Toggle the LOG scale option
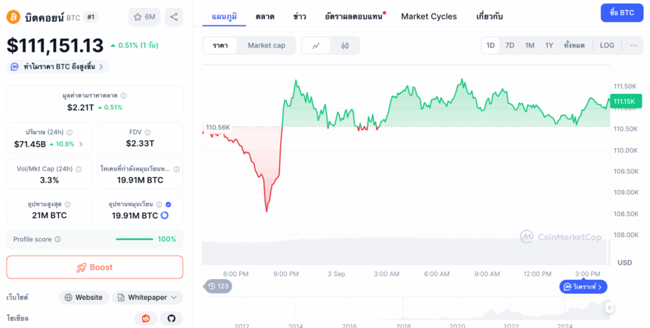This screenshot has width=650, height=328. click(607, 46)
